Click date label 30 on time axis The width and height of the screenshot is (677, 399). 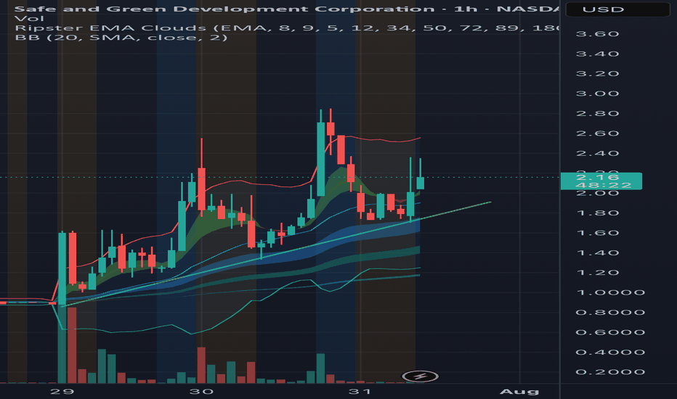[x=202, y=392]
